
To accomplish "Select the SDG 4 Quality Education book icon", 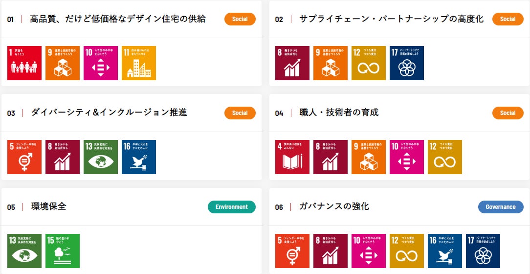I will pos(292,157).
